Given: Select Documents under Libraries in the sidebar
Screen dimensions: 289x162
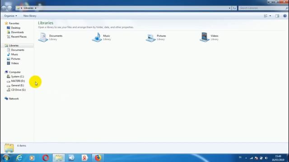Looking at the screenshot, I should tap(18, 50).
